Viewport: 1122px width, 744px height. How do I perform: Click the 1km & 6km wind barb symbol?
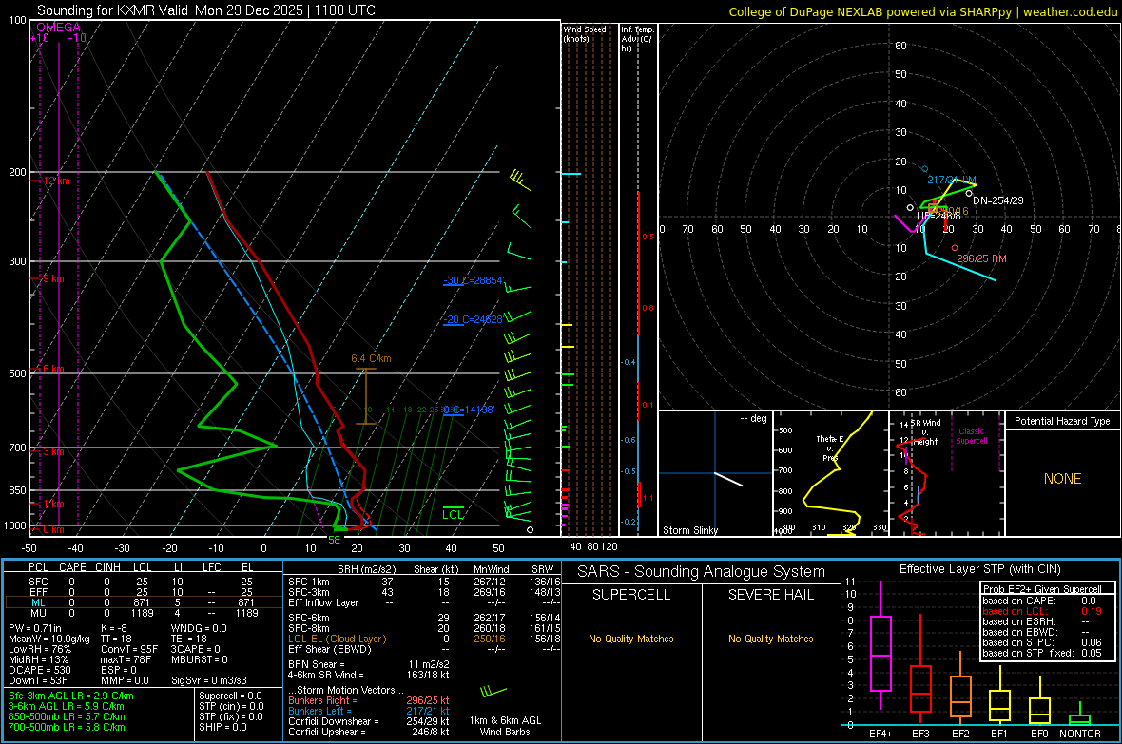pyautogui.click(x=493, y=691)
